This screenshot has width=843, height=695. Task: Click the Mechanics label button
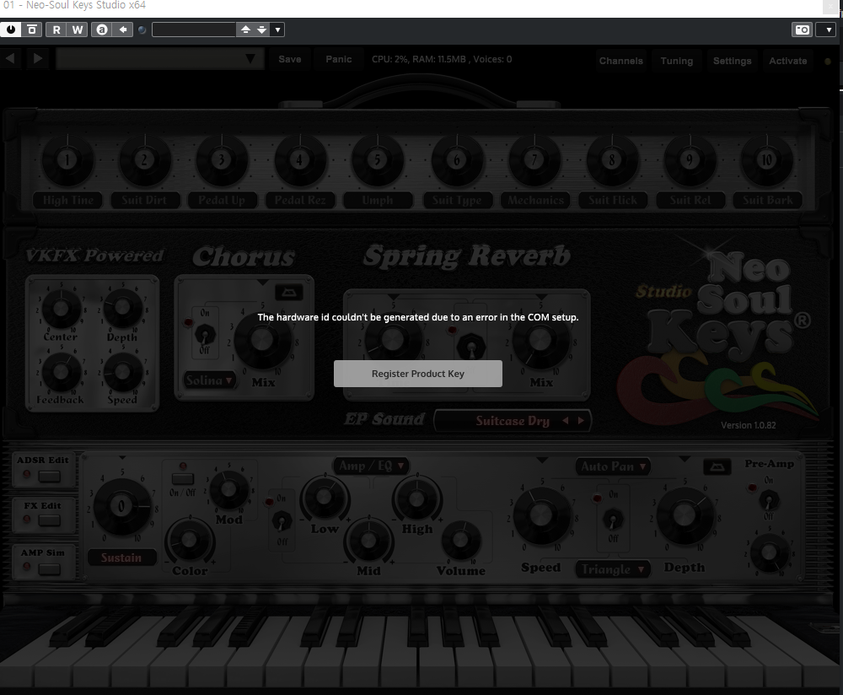pos(535,200)
